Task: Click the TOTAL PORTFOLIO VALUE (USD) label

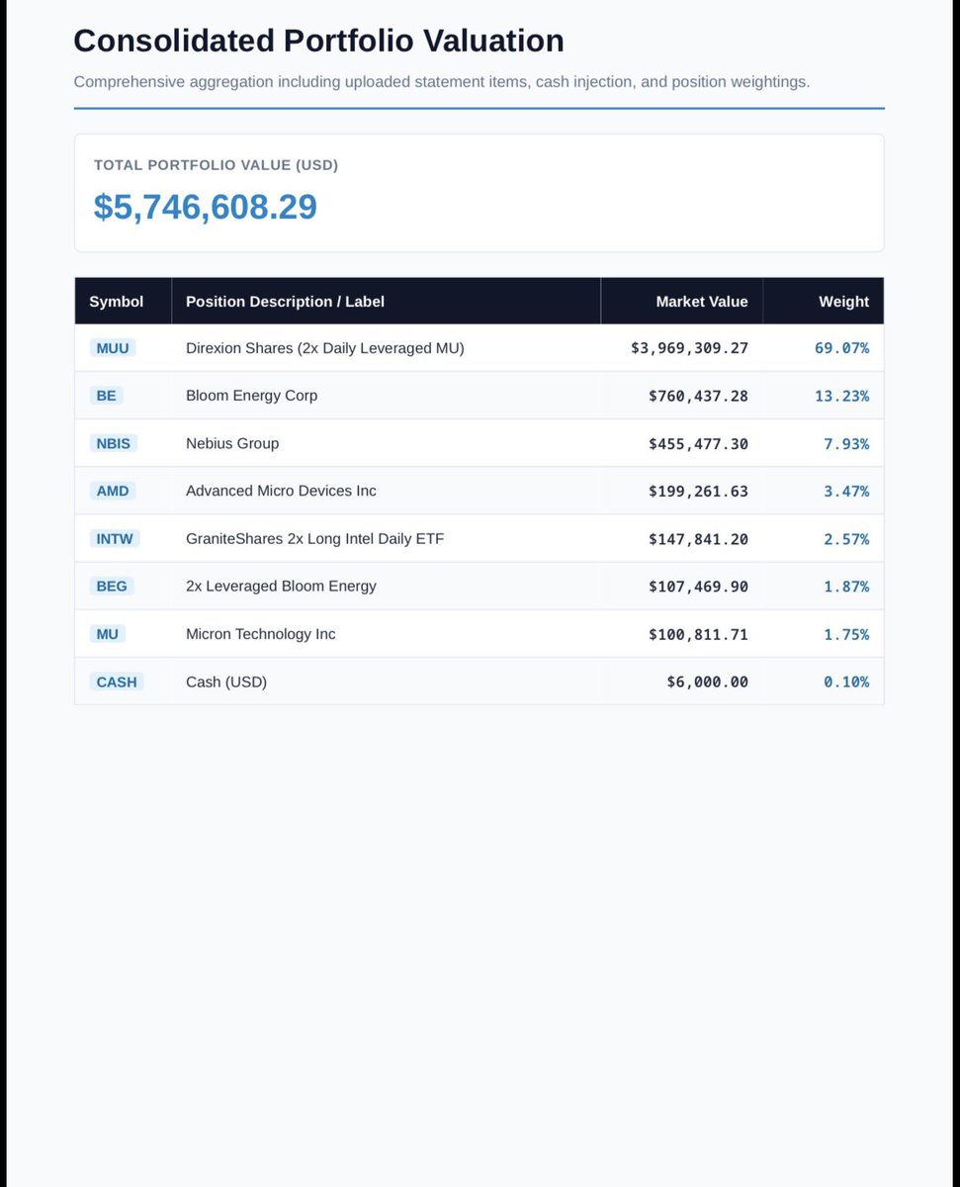Action: pos(216,165)
